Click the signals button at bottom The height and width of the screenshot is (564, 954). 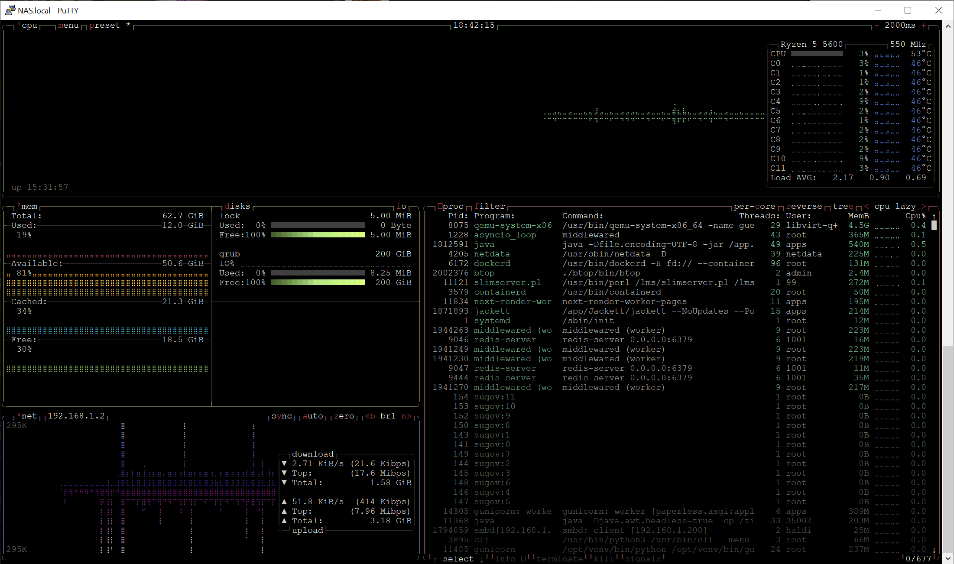click(642, 559)
